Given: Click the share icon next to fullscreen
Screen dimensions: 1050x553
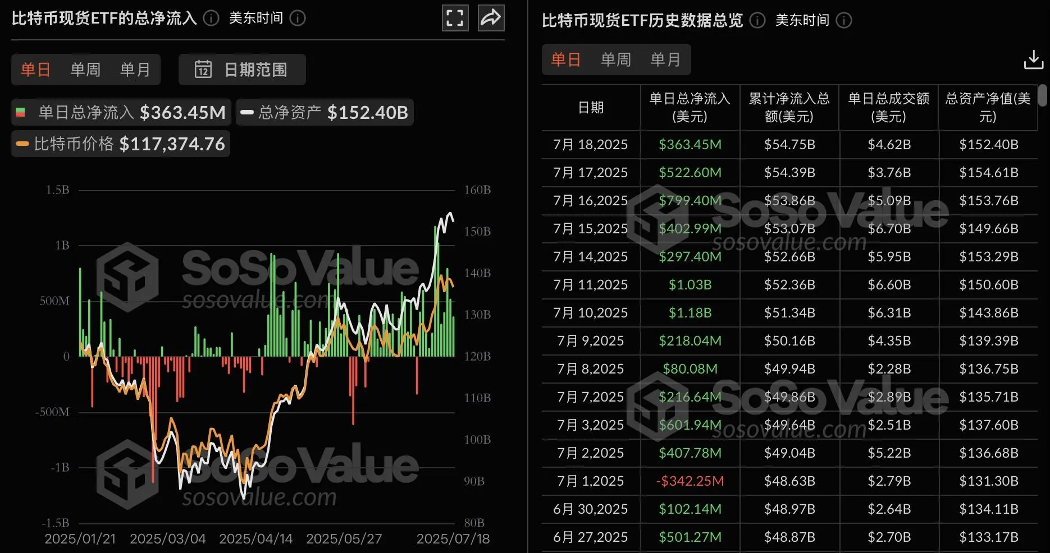Looking at the screenshot, I should 491,18.
